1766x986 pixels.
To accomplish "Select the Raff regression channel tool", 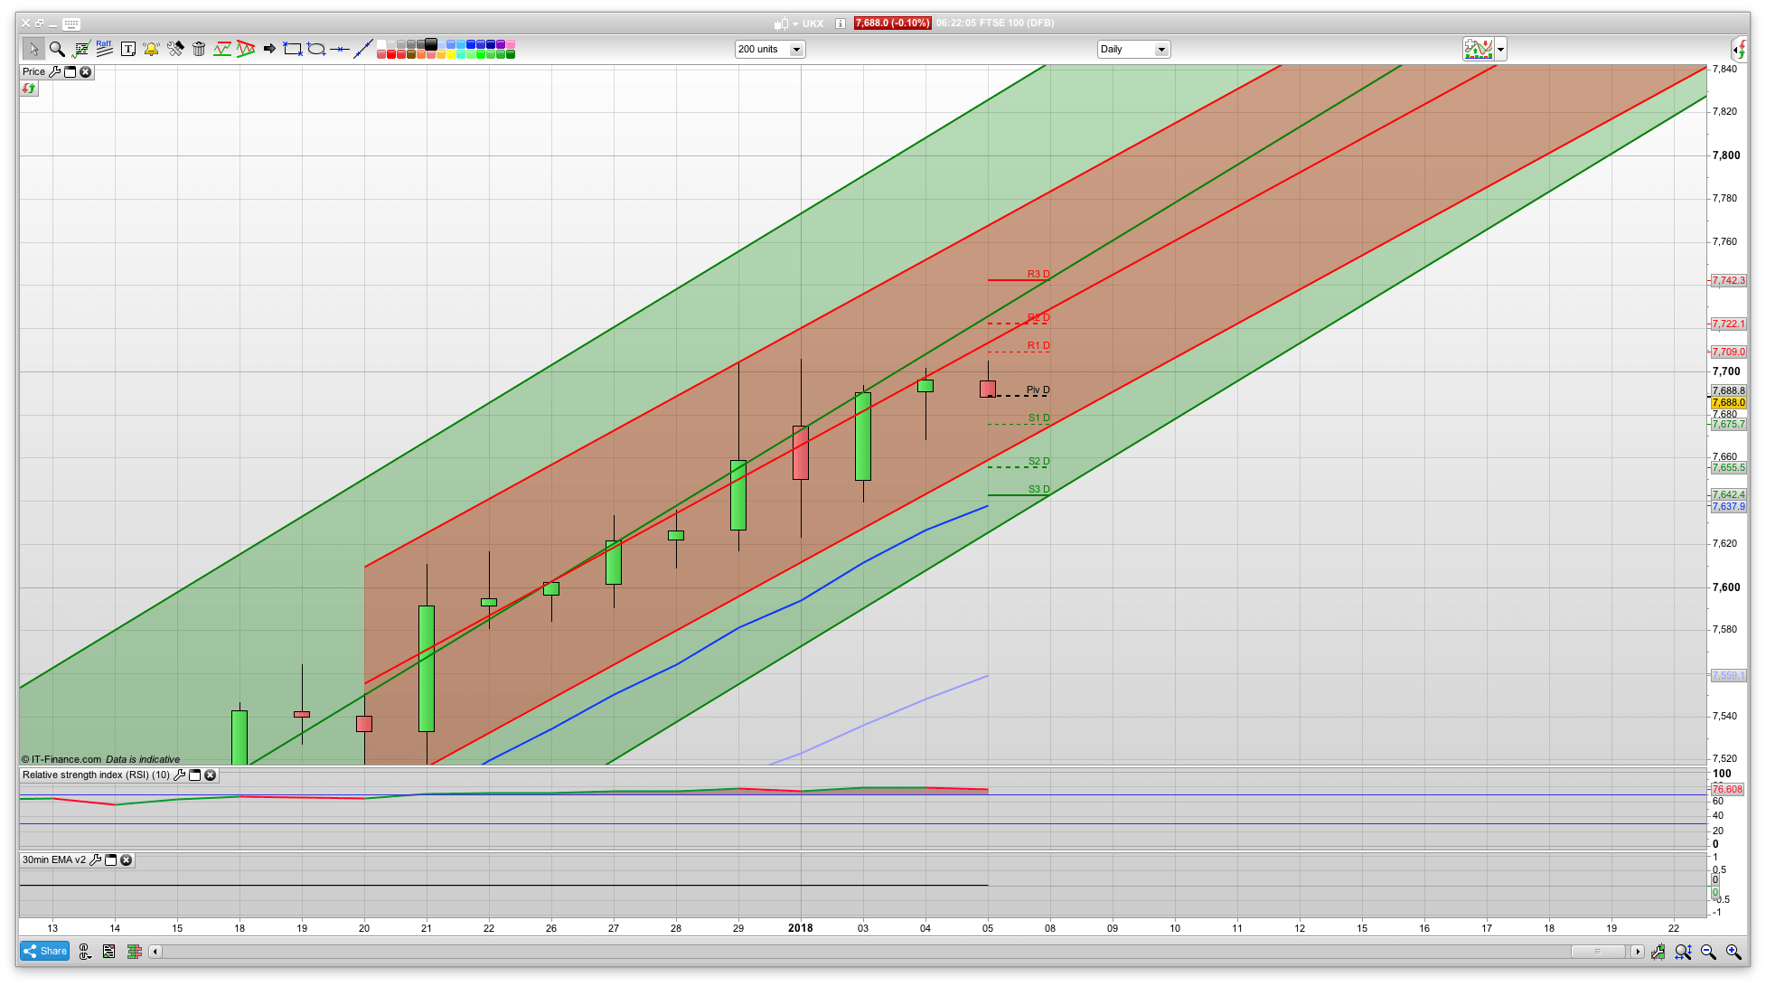I will tap(104, 49).
